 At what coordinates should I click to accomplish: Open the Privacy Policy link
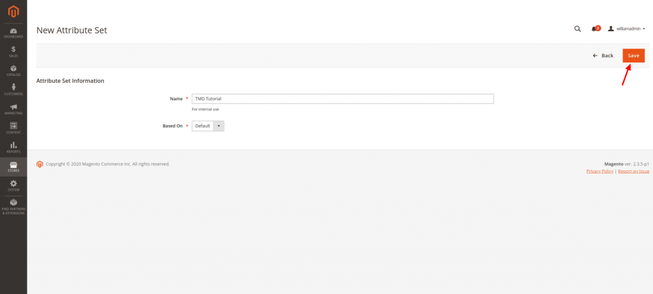click(x=599, y=172)
